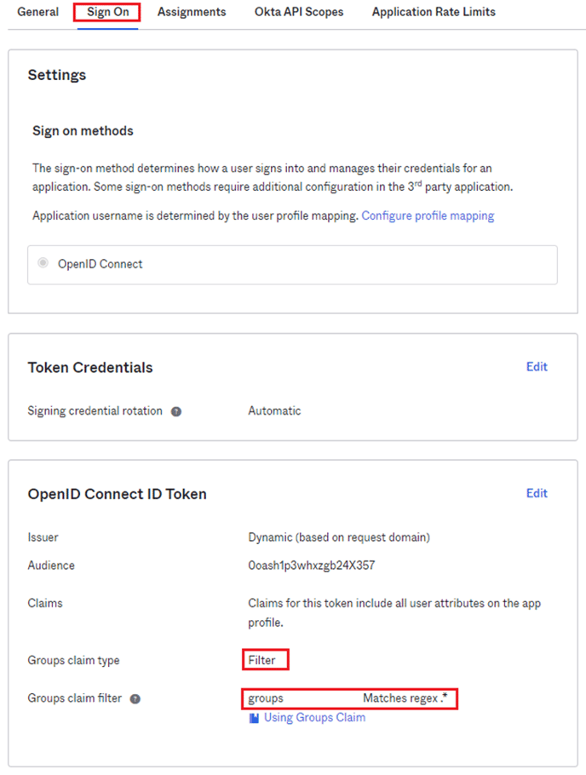The height and width of the screenshot is (775, 586).
Task: Select the Application Rate Limits tab
Action: [434, 12]
